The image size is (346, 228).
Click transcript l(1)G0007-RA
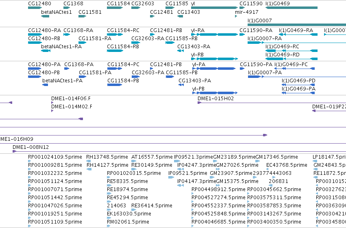265,38
